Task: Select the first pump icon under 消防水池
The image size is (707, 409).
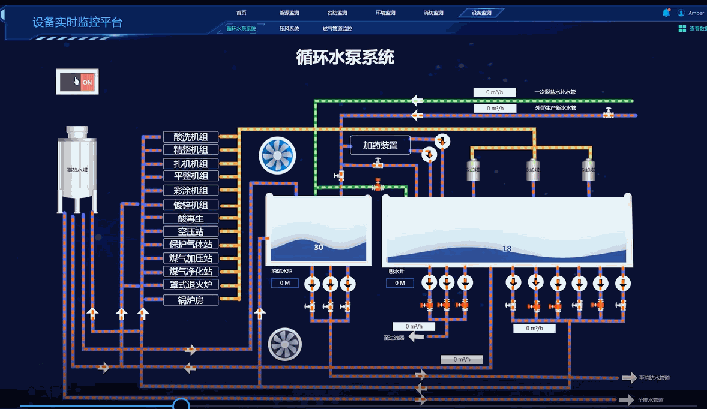Action: pyautogui.click(x=311, y=283)
